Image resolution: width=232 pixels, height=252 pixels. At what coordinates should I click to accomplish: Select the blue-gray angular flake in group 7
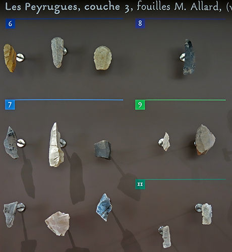(104, 207)
